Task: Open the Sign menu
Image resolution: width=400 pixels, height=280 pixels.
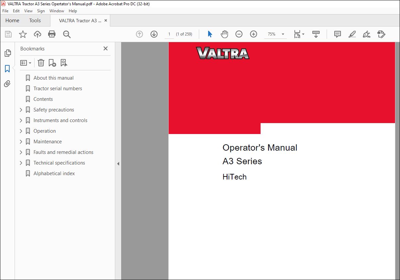Action: (x=41, y=11)
